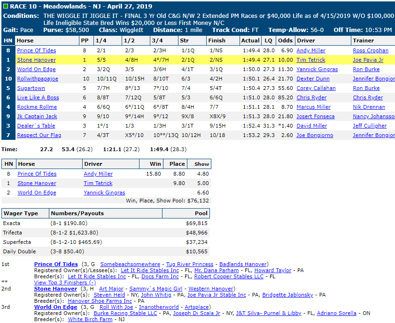
Task: Open owner Bridgette Jablonsky link
Action: pos(287,295)
